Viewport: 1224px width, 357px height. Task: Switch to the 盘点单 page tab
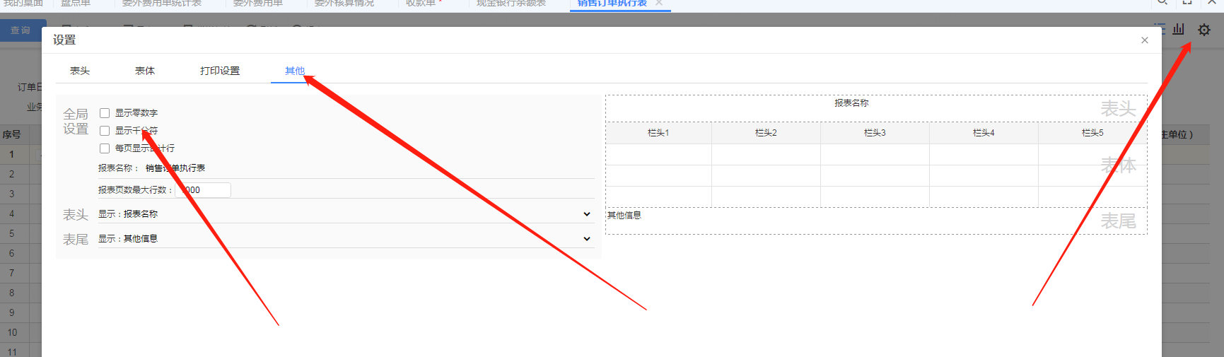pyautogui.click(x=76, y=3)
